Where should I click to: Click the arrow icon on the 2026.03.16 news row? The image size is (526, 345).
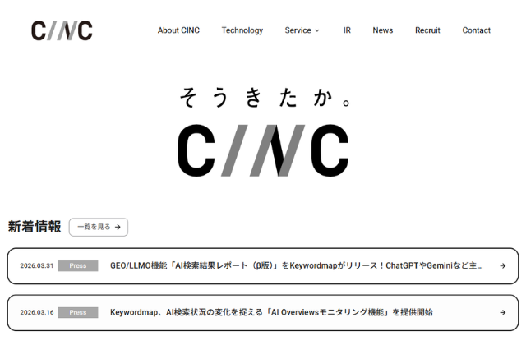502,312
